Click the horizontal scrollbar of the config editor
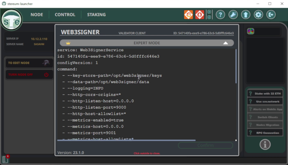This screenshot has width=288, height=165. point(126,140)
